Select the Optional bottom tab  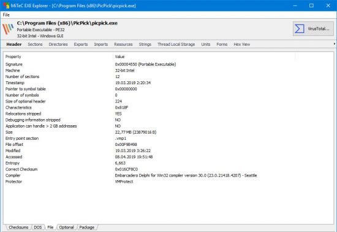pos(66,227)
